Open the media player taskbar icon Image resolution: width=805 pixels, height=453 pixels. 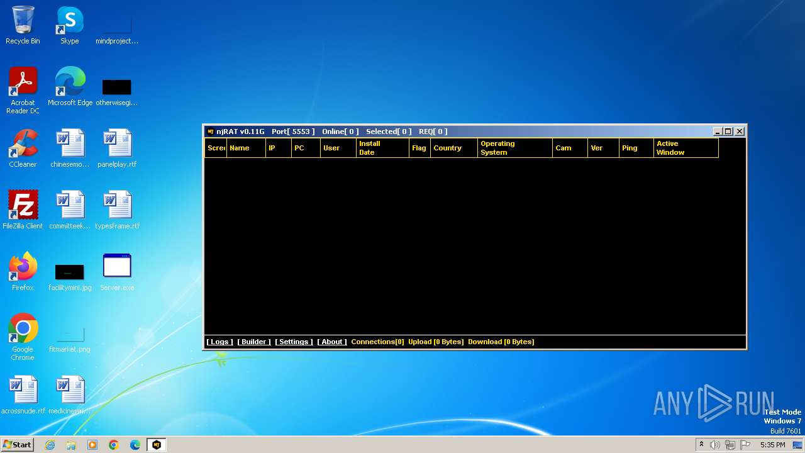click(x=92, y=445)
